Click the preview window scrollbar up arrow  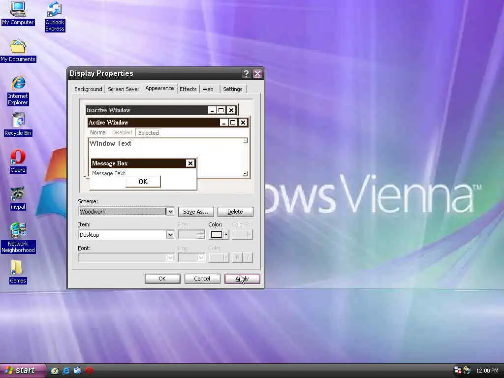(x=245, y=141)
